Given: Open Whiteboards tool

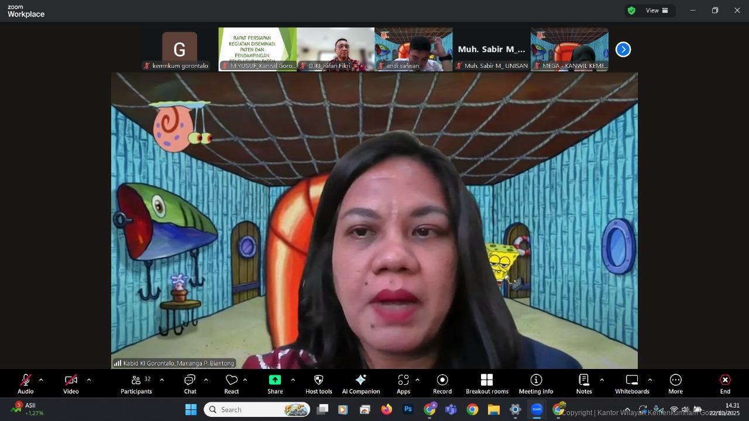Looking at the screenshot, I should click(632, 384).
